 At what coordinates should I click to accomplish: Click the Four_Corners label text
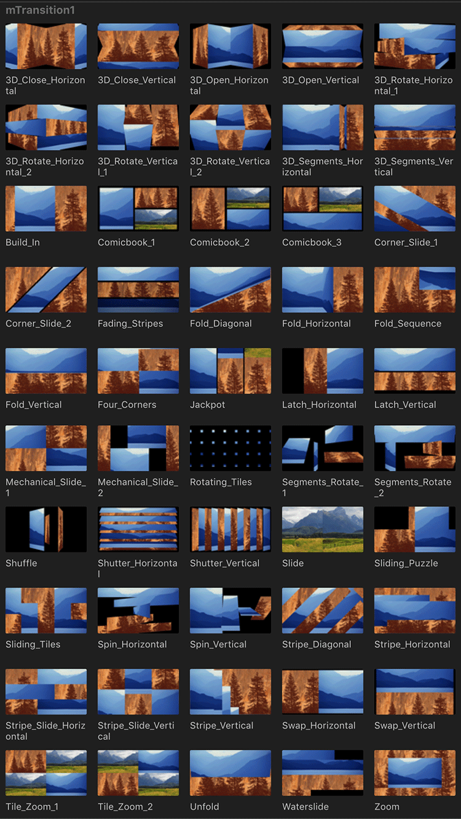point(127,405)
